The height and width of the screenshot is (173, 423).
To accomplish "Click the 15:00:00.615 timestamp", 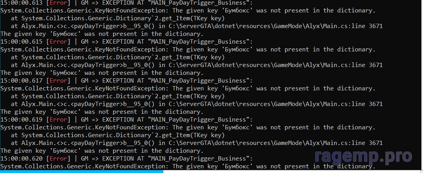I will click(21, 42).
